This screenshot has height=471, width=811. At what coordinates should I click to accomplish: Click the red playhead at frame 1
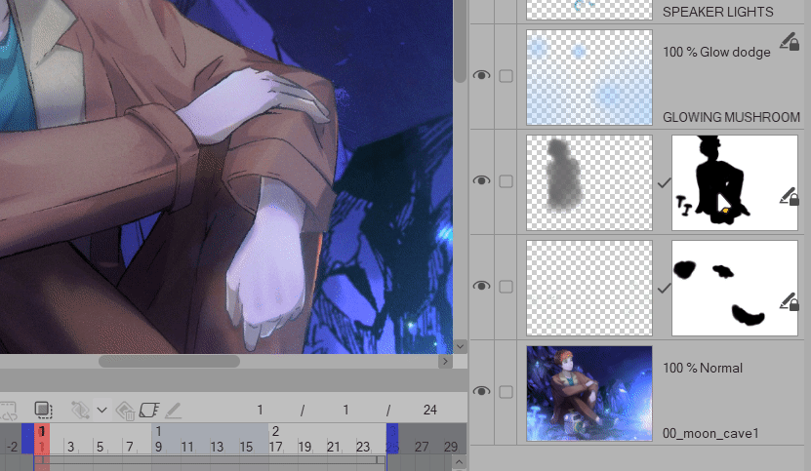coord(42,439)
